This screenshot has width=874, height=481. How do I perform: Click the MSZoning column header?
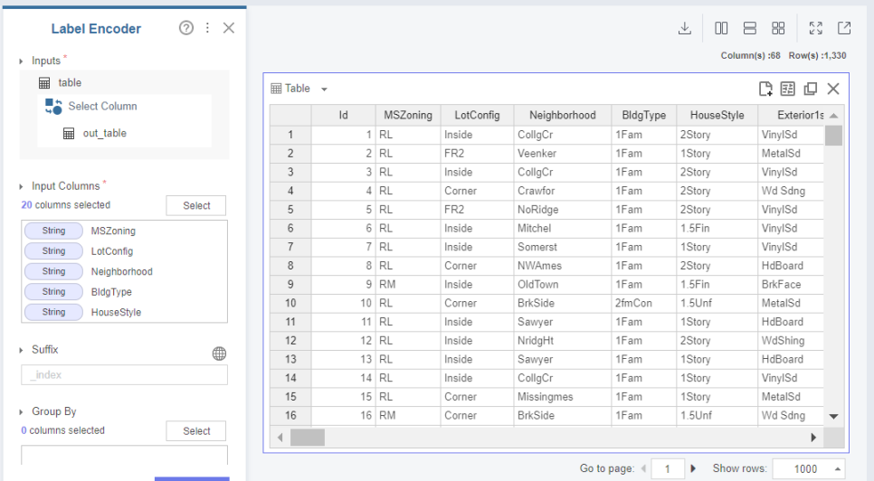pos(408,115)
